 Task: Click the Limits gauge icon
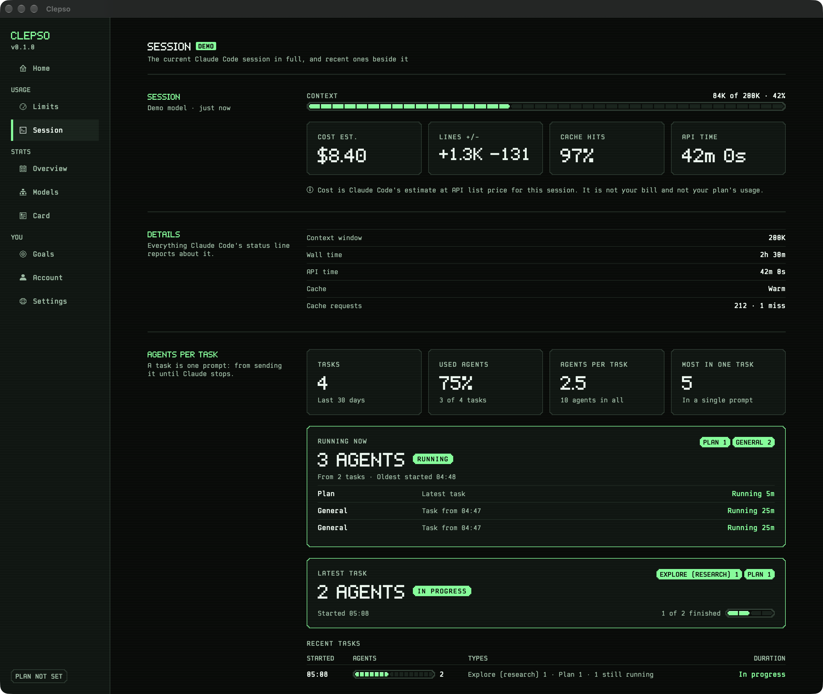coord(23,107)
